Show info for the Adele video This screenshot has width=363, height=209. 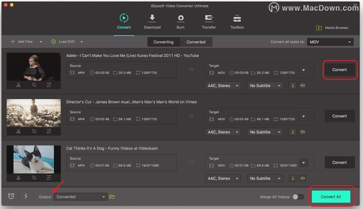point(293,86)
